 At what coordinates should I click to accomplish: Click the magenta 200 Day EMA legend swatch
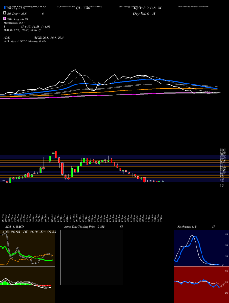(5, 19)
